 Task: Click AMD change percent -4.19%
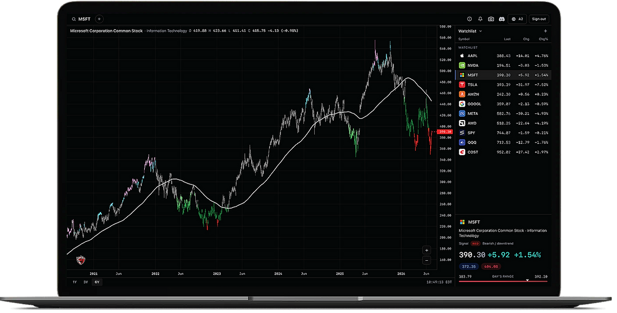[541, 123]
